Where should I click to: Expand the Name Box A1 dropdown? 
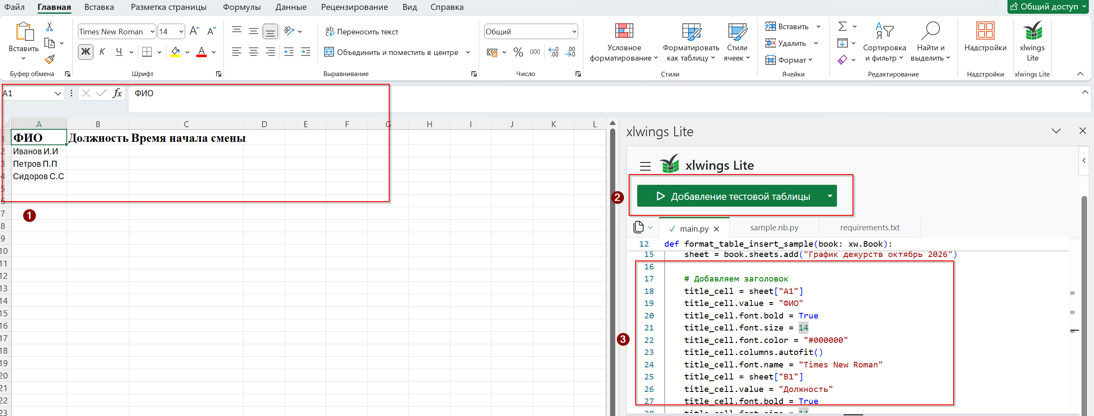58,93
